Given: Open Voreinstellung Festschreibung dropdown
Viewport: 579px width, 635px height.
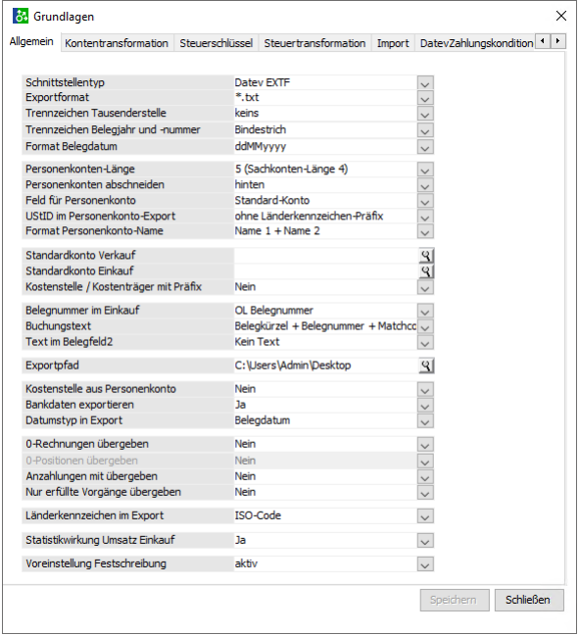Looking at the screenshot, I should click(x=425, y=563).
